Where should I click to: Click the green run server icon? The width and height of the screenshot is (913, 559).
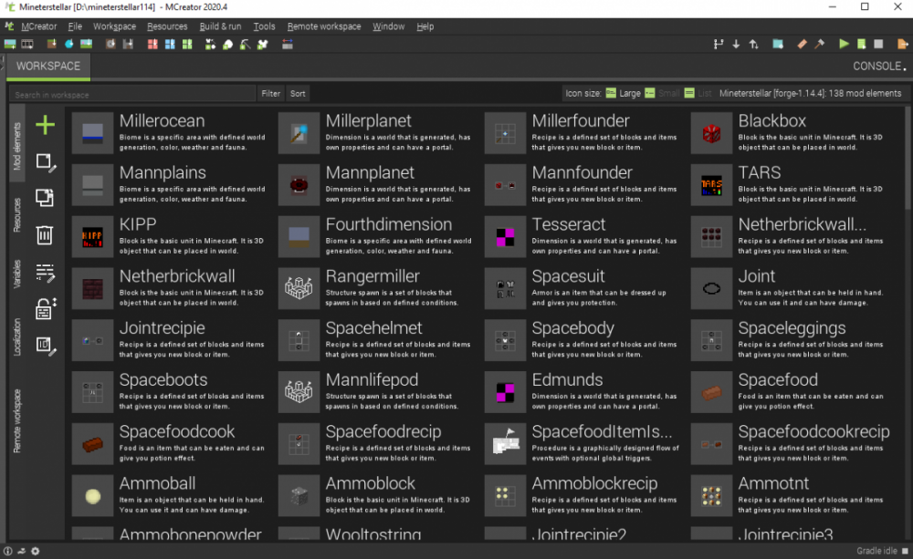[861, 44]
